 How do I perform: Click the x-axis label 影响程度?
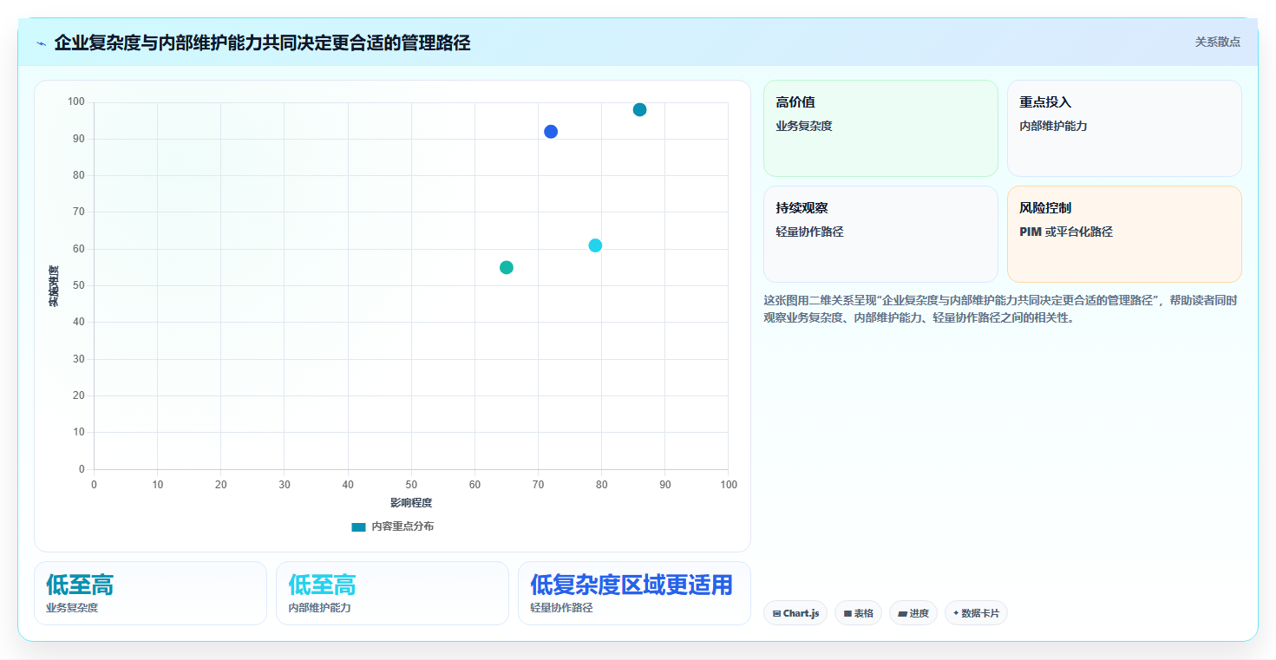click(x=411, y=503)
